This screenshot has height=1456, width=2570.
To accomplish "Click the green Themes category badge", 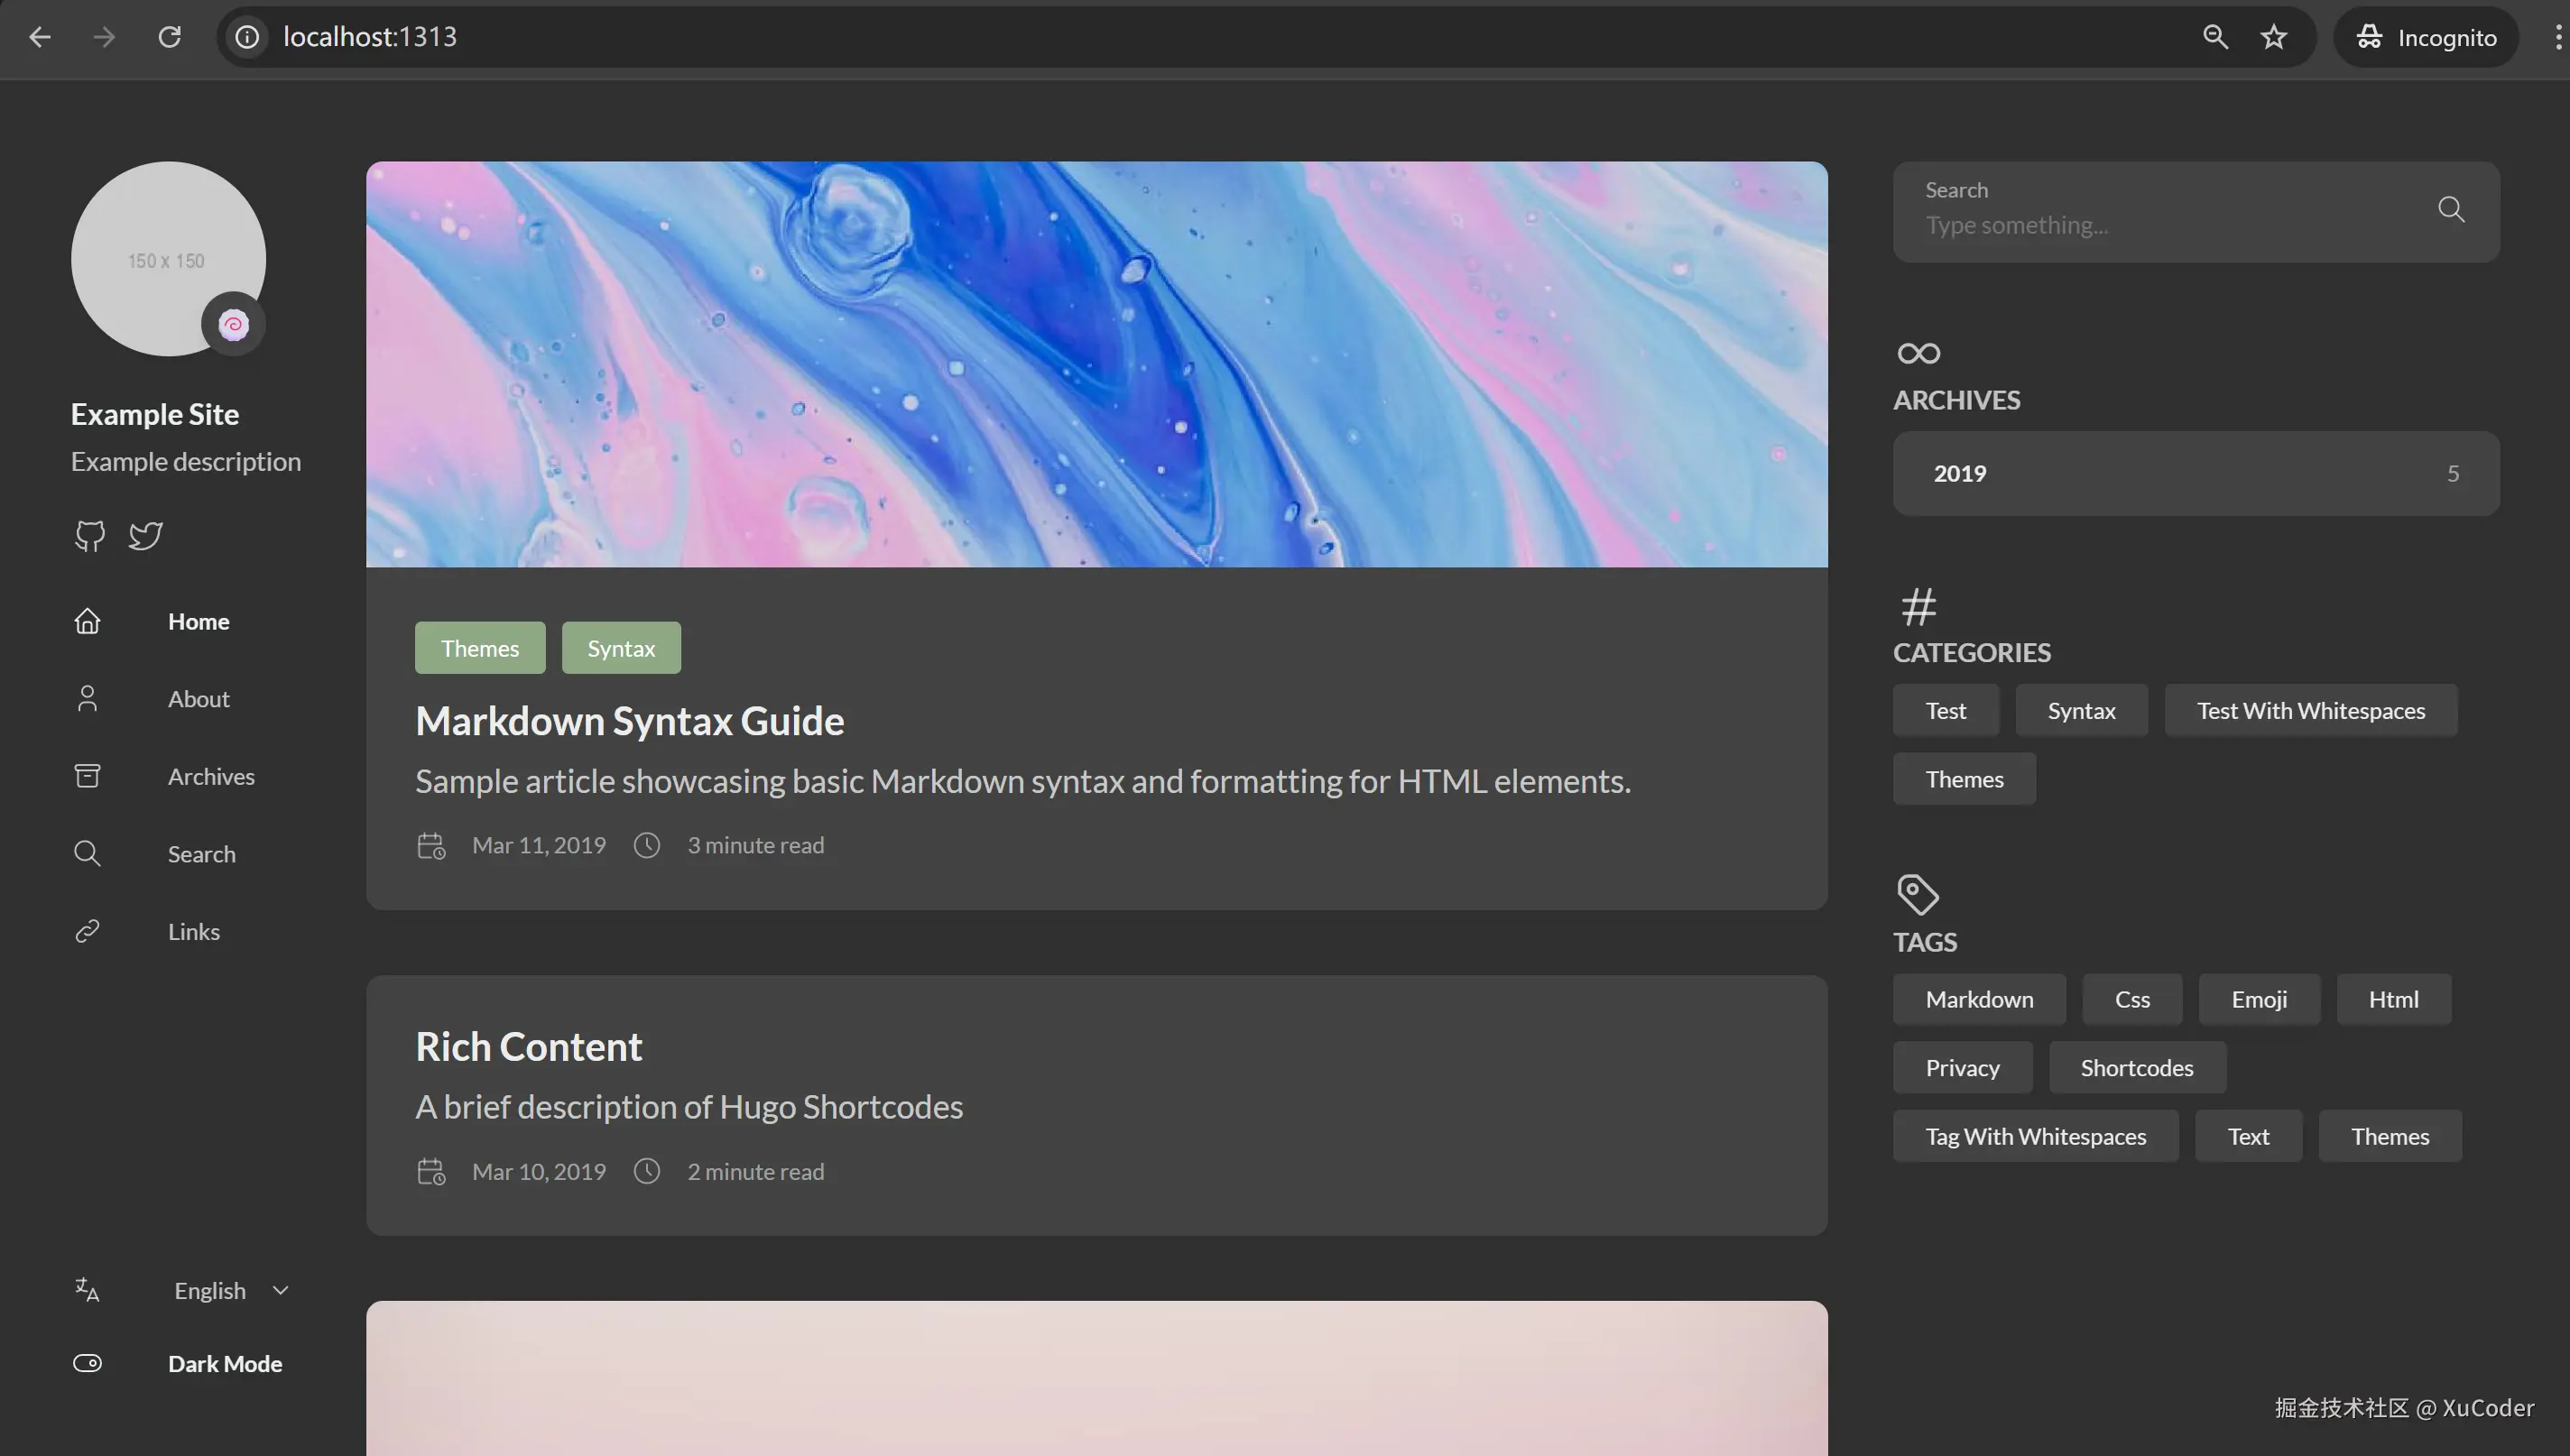I will coord(480,648).
